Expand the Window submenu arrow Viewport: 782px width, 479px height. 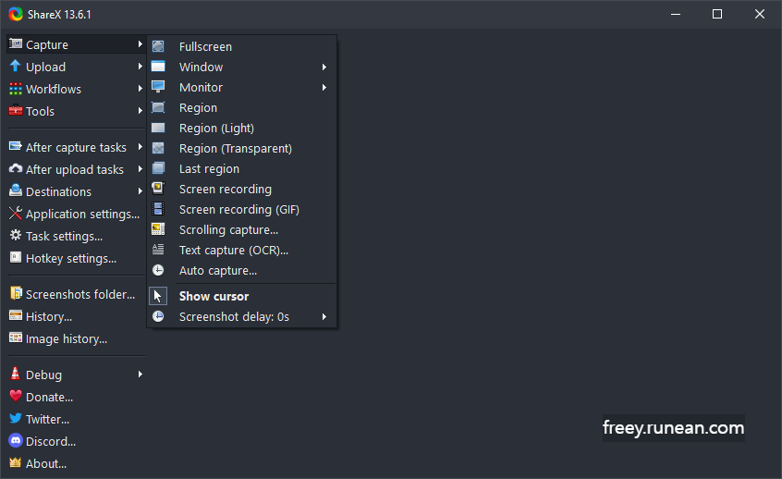324,67
